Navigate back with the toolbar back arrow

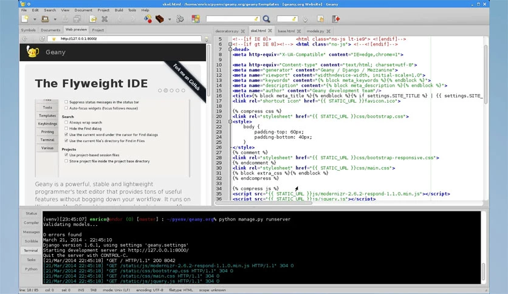point(120,19)
